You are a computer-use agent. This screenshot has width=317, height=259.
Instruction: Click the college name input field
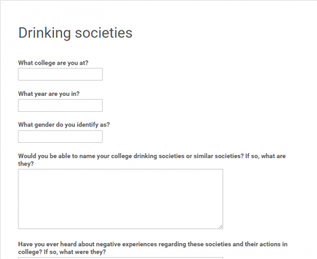pyautogui.click(x=60, y=74)
